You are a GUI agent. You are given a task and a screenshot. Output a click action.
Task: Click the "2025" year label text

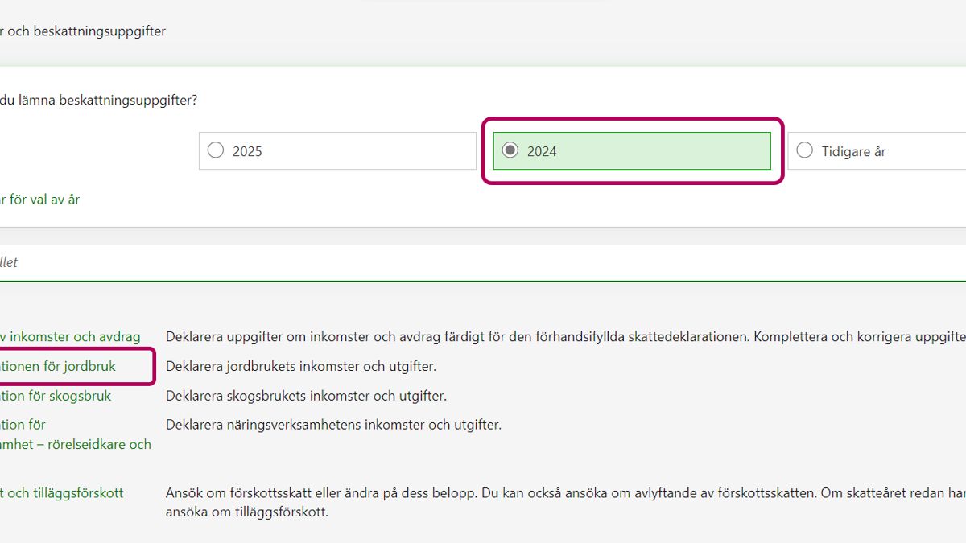pyautogui.click(x=247, y=151)
